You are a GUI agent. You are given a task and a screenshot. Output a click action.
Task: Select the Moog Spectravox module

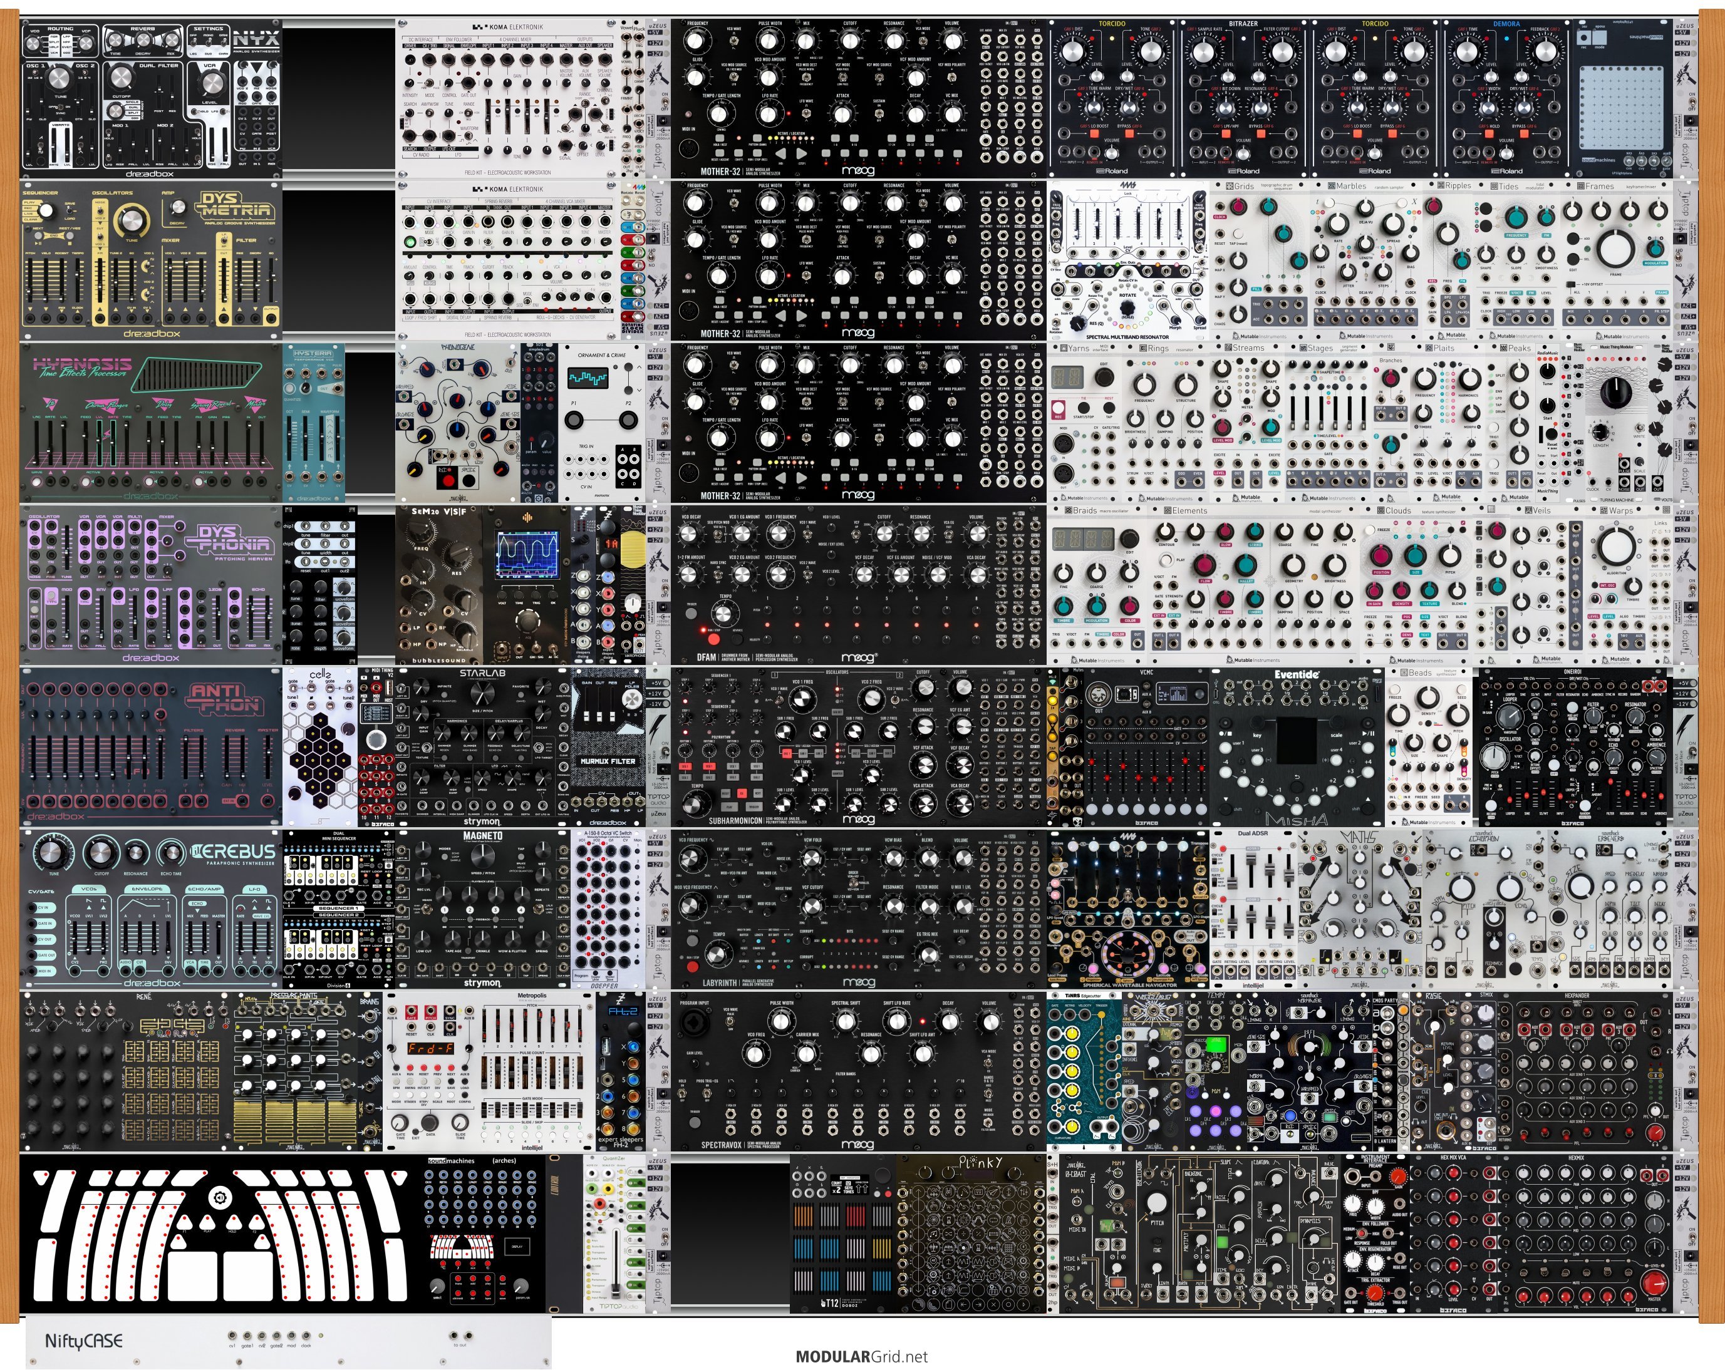pyautogui.click(x=859, y=1073)
